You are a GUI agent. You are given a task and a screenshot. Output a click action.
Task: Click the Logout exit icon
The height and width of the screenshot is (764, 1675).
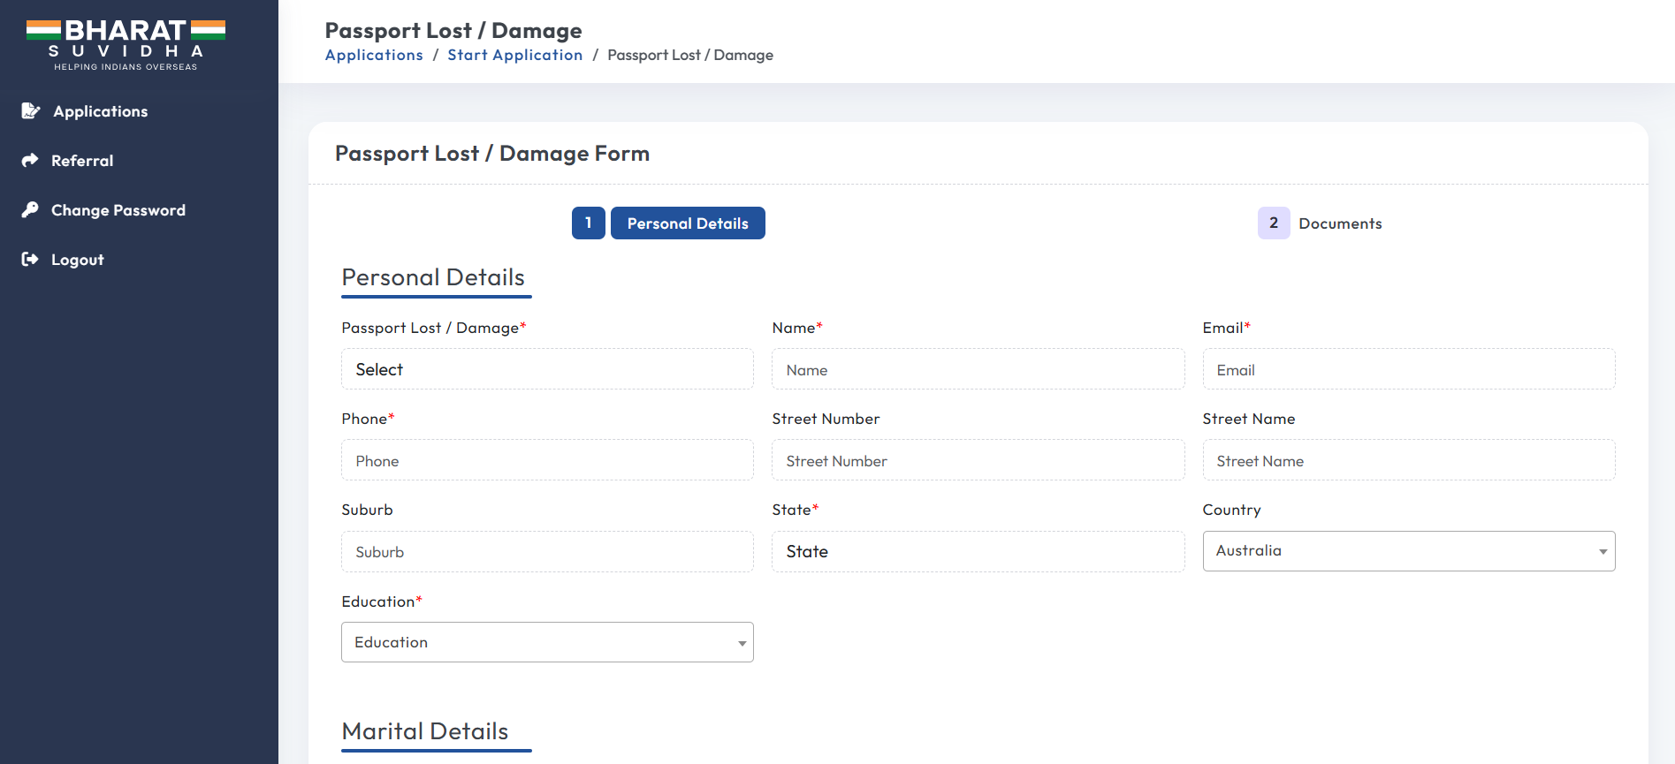(x=30, y=260)
